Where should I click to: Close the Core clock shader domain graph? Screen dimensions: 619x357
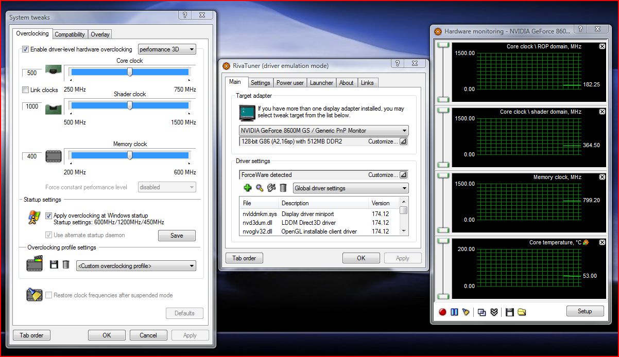[x=603, y=112]
